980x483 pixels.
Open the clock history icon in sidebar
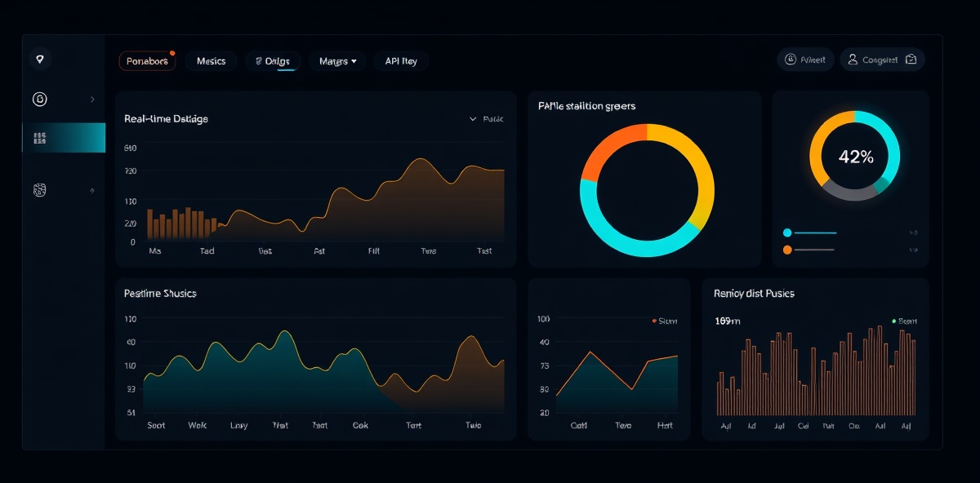click(x=39, y=100)
